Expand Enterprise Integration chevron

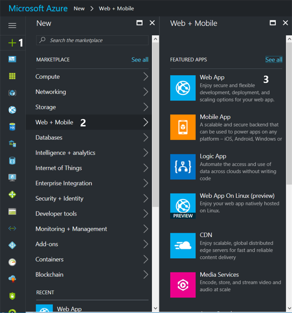click(146, 183)
